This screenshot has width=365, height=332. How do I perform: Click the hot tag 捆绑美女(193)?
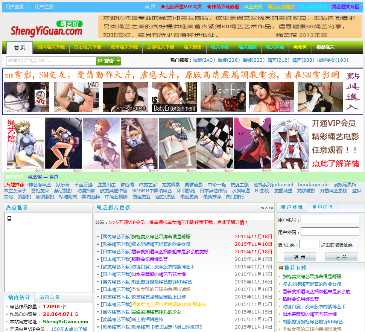coord(333,60)
